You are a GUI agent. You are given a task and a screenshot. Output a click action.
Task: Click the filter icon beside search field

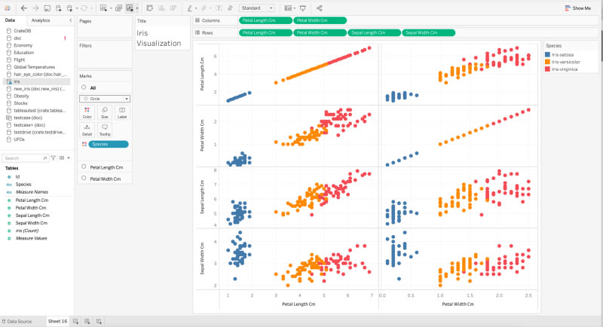pos(54,158)
